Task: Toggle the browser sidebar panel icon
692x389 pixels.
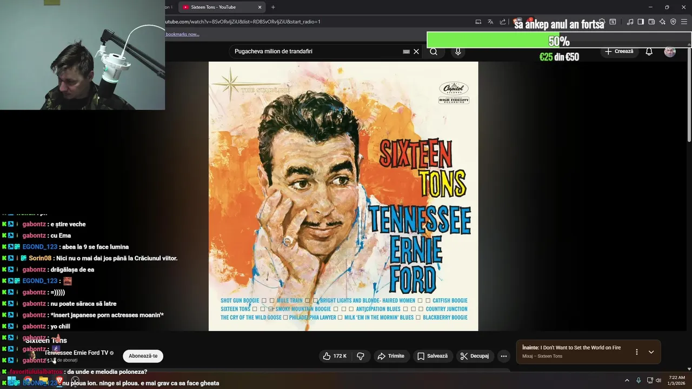Action: tap(641, 22)
